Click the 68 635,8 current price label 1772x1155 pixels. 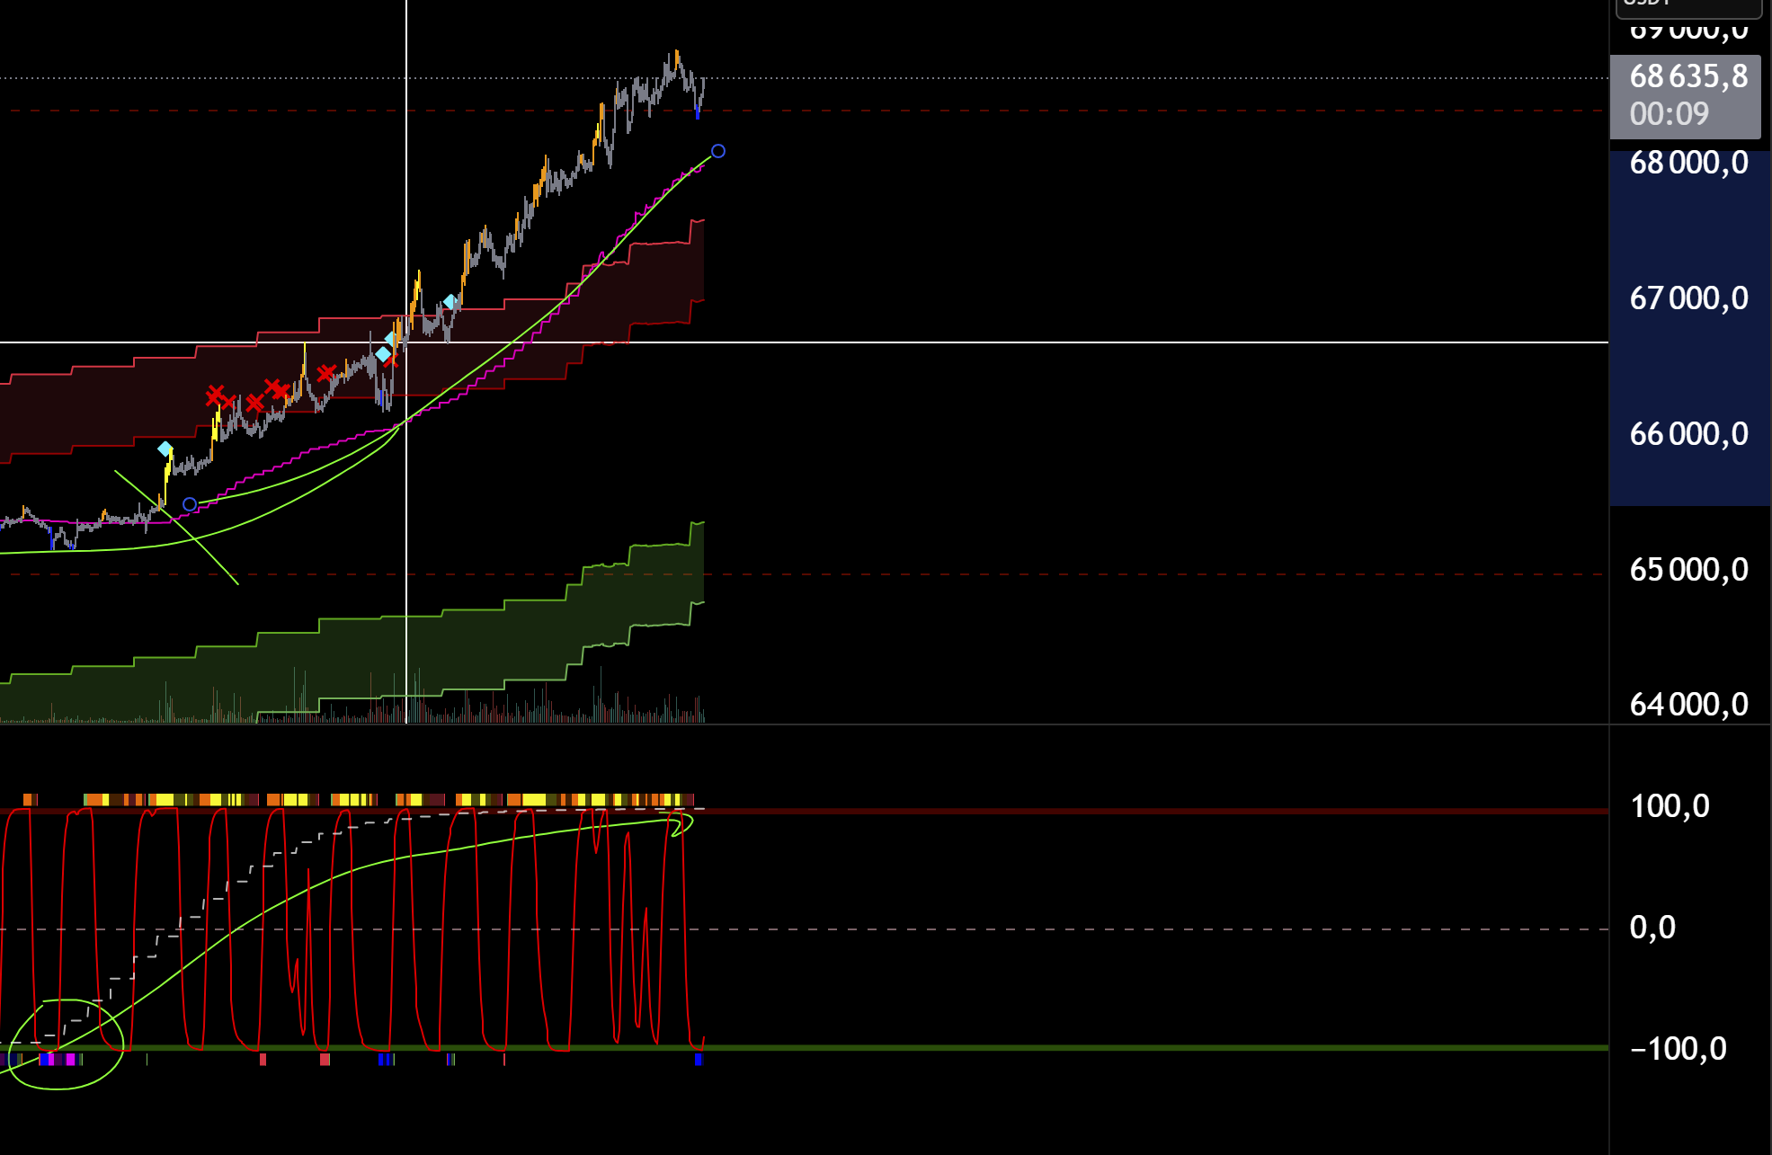[1687, 77]
